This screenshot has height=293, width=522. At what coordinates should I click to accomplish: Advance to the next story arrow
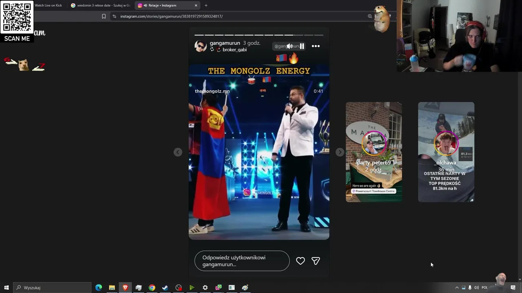[x=340, y=152]
